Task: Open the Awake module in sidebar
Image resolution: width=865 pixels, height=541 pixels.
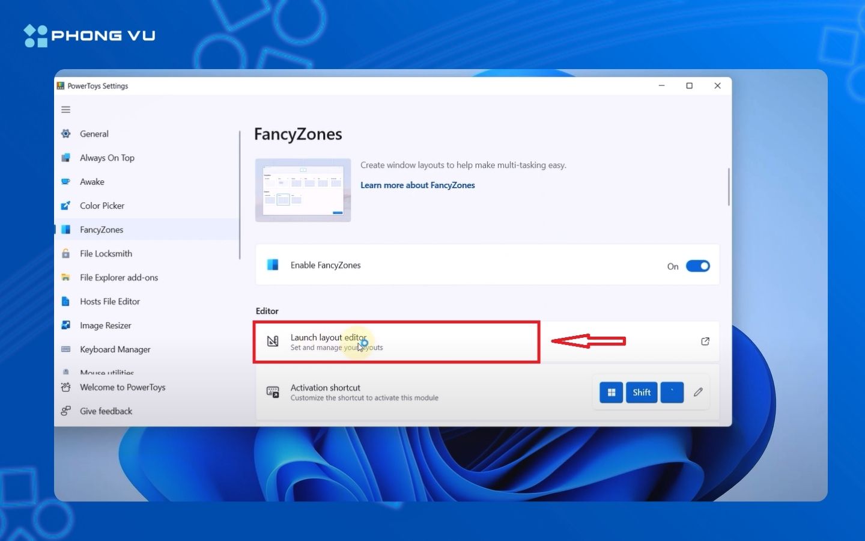Action: (91, 182)
